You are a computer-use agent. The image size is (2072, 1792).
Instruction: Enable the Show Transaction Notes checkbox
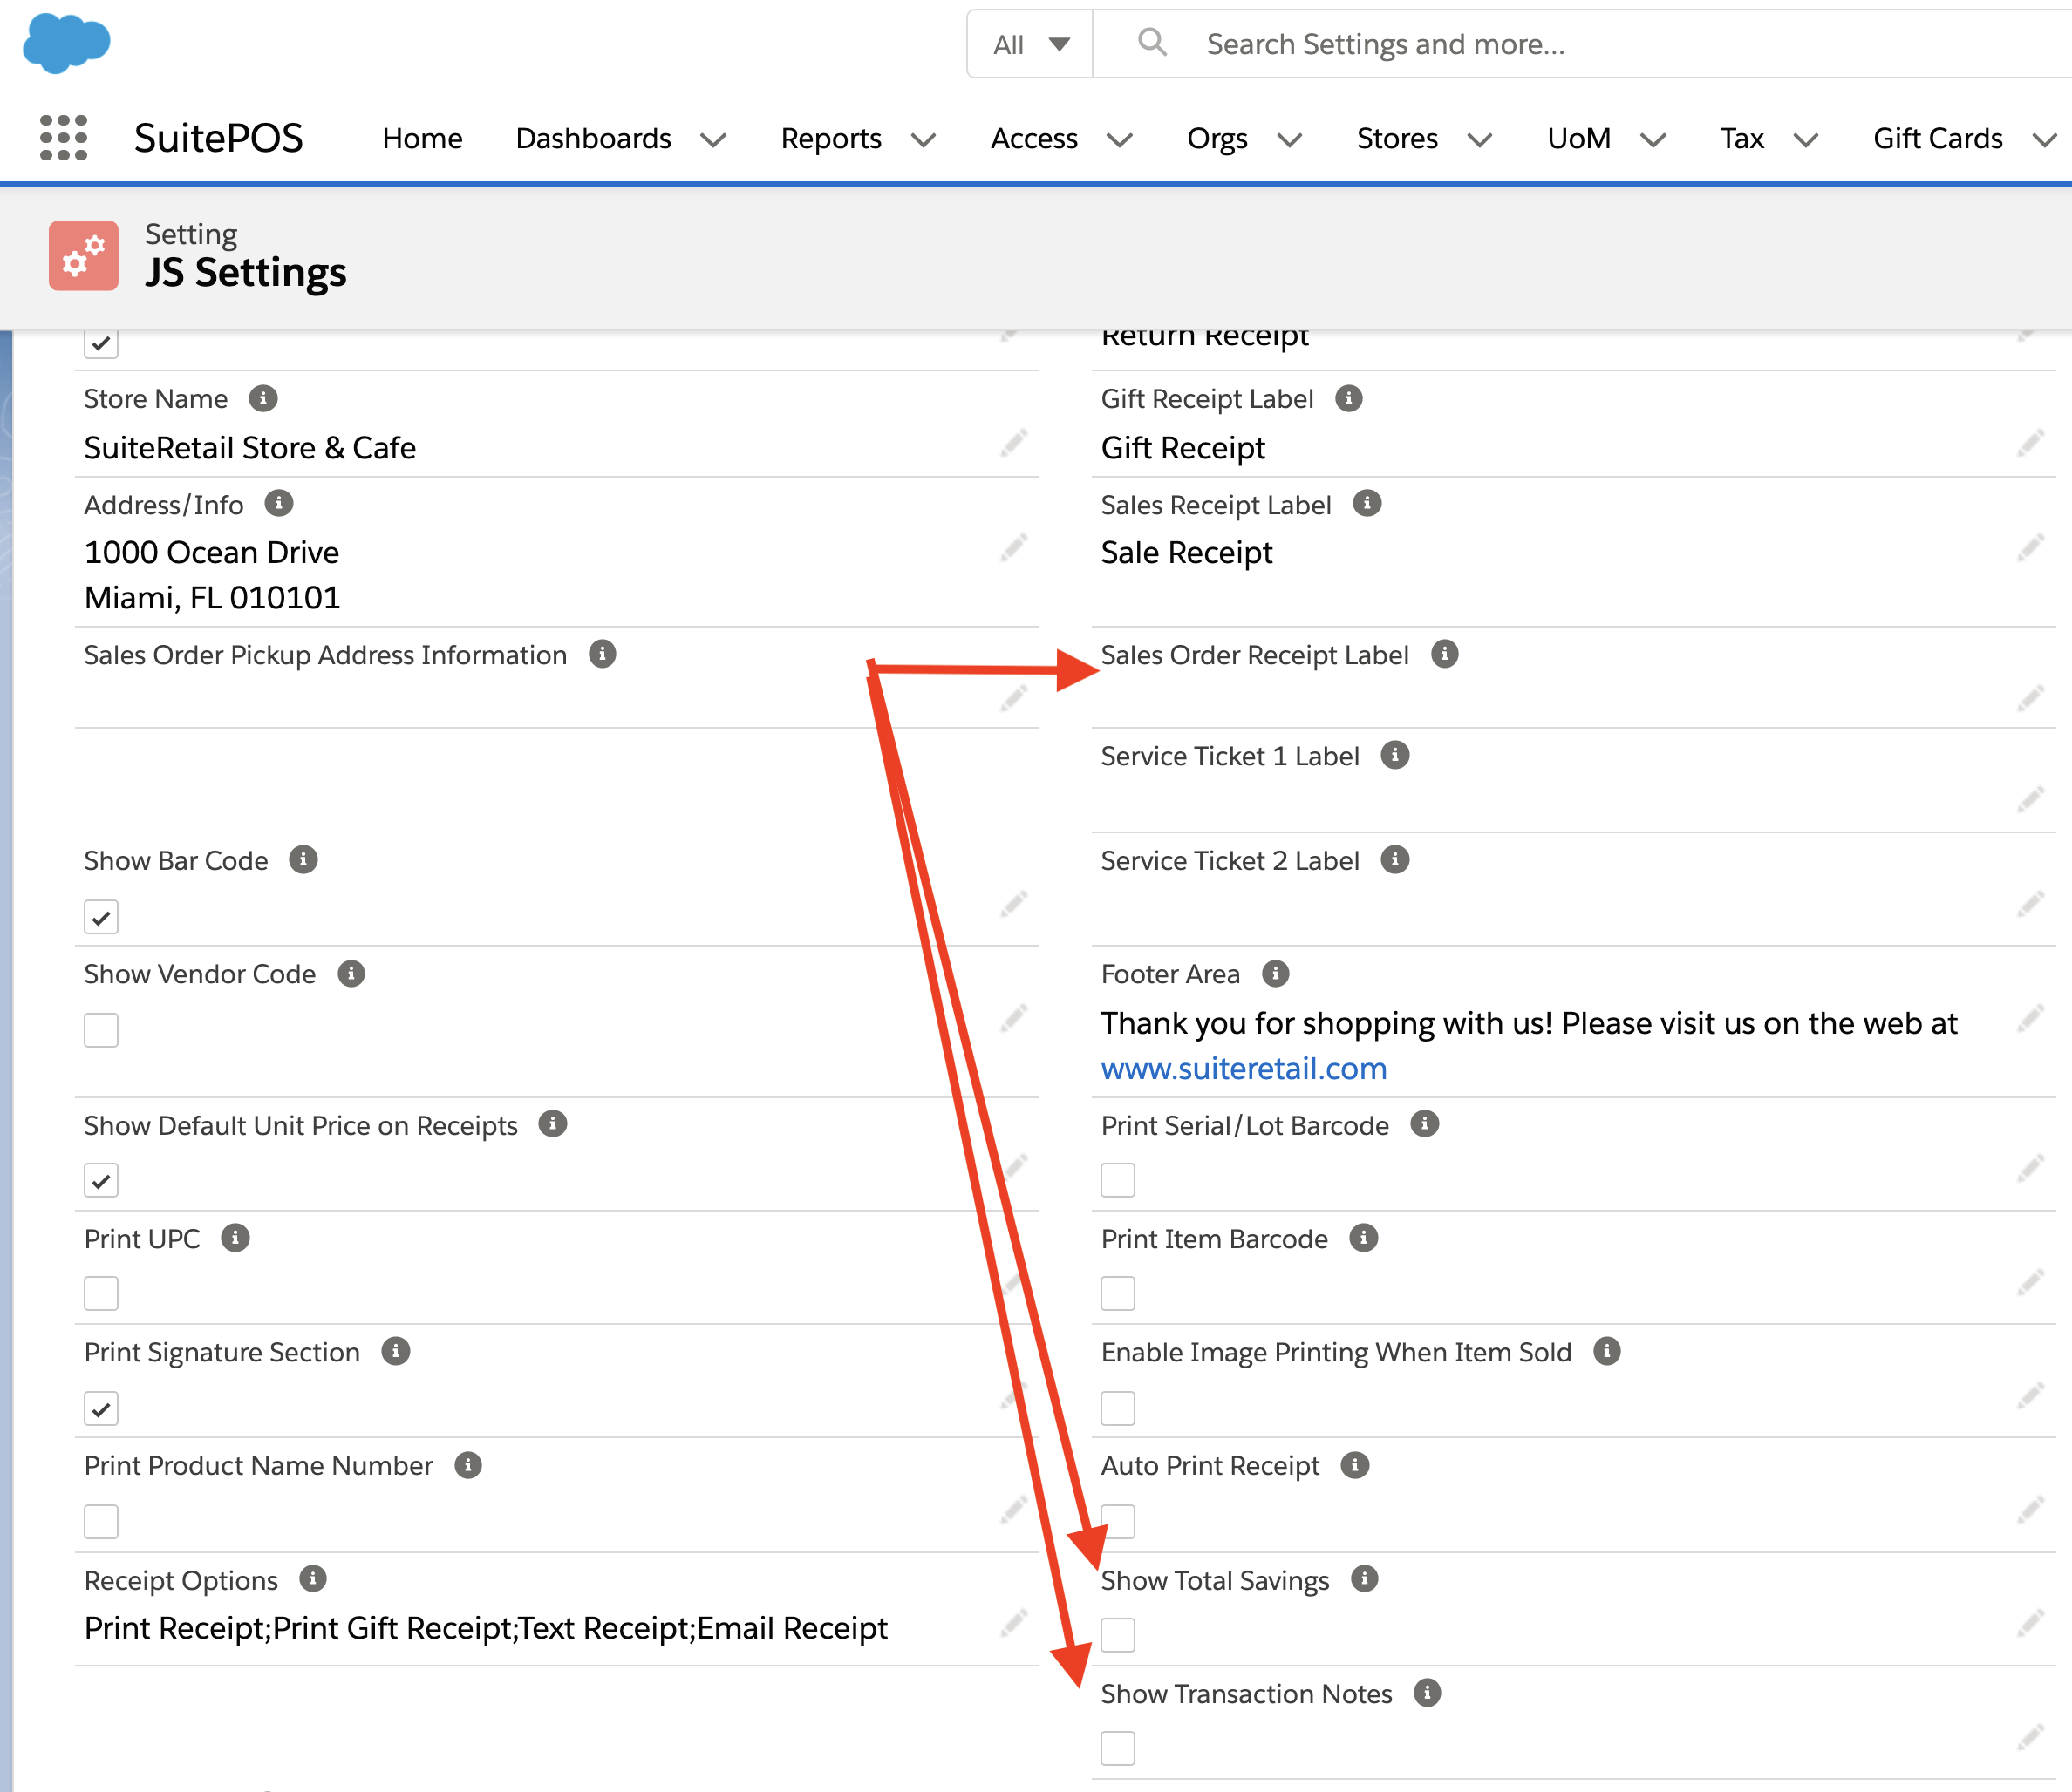1118,1748
